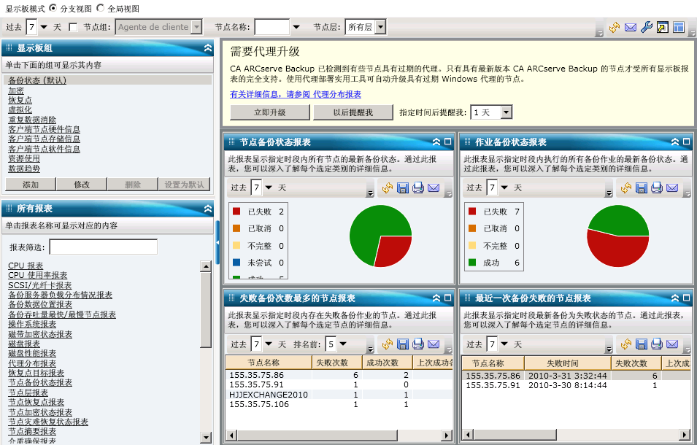Click the email envelope icon in the top toolbar

pyautogui.click(x=630, y=28)
